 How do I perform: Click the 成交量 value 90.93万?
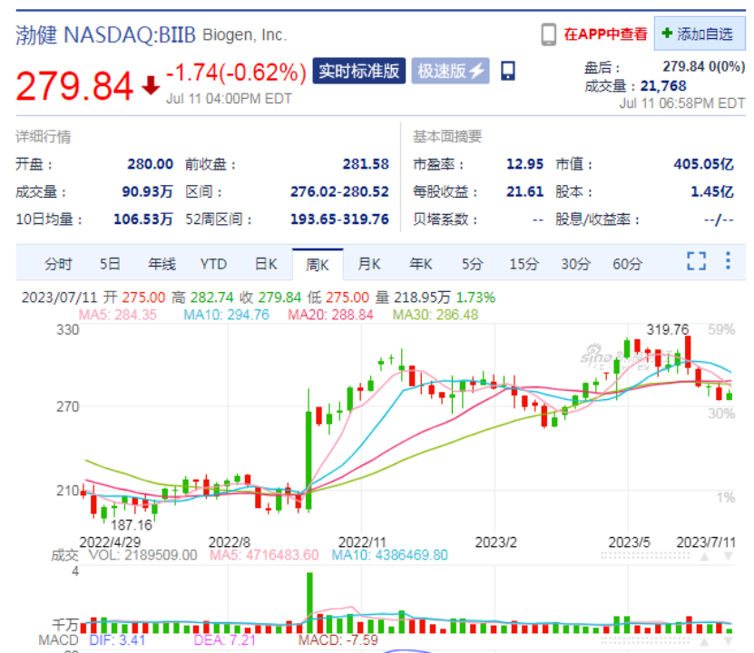(147, 191)
